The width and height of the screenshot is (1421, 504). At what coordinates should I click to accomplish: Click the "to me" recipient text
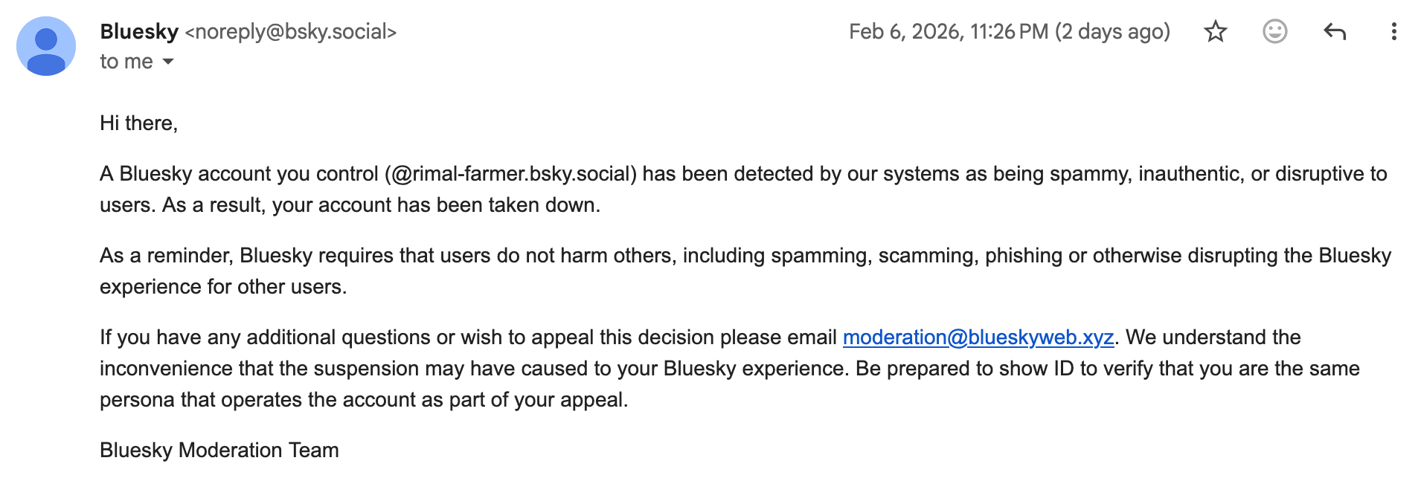pyautogui.click(x=126, y=62)
